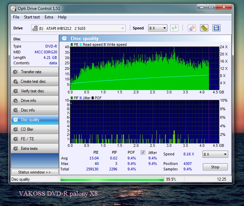Viewport: 244px width, 206px height.
Task: Click the disc icon next to Create test disc
Action: pos(15,81)
